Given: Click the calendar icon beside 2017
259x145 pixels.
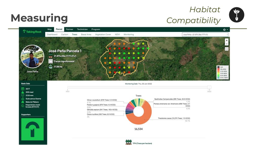Looking at the screenshot, I should 23,89.
